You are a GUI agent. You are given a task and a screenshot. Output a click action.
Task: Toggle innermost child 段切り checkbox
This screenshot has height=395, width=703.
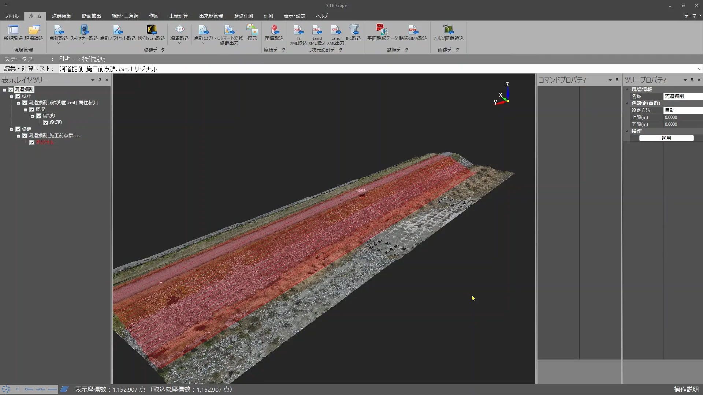pyautogui.click(x=46, y=123)
